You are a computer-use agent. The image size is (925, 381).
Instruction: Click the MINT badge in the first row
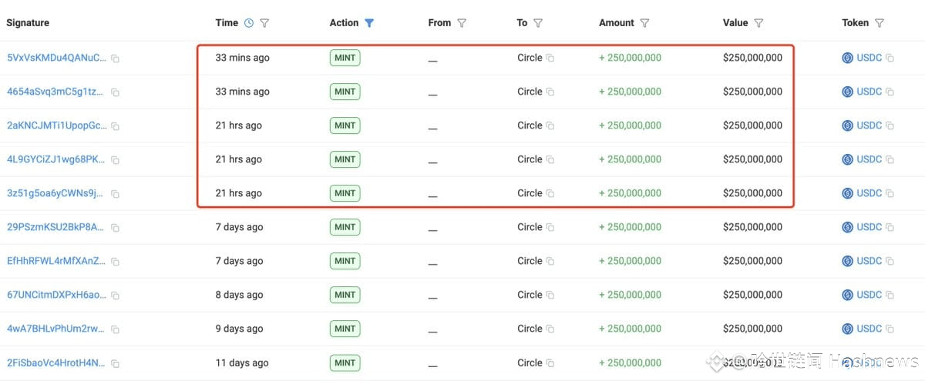(345, 58)
